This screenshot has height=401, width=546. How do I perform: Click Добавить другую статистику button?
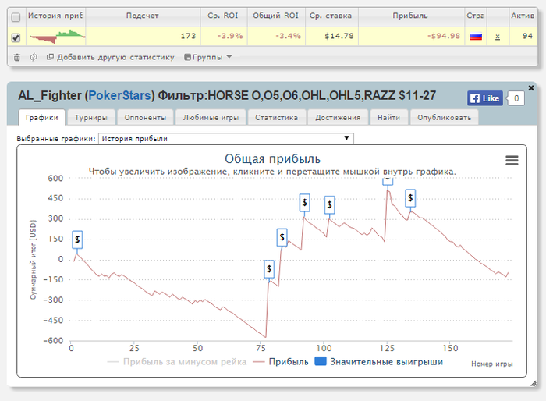click(111, 57)
